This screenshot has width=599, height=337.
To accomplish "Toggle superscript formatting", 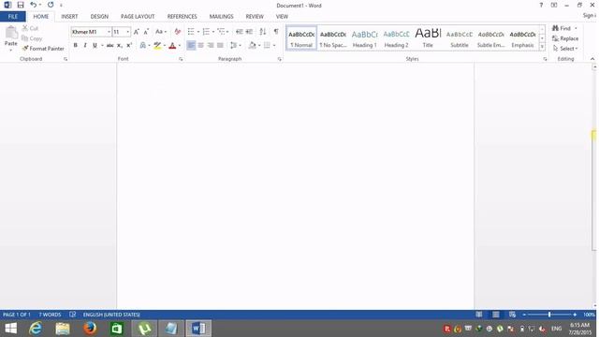I will tap(129, 46).
